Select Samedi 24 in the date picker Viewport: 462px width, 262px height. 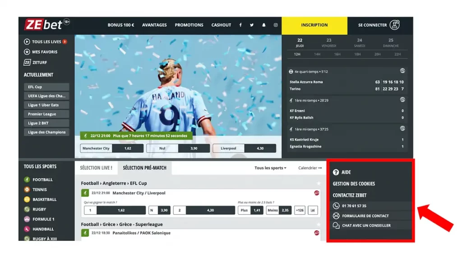[360, 42]
